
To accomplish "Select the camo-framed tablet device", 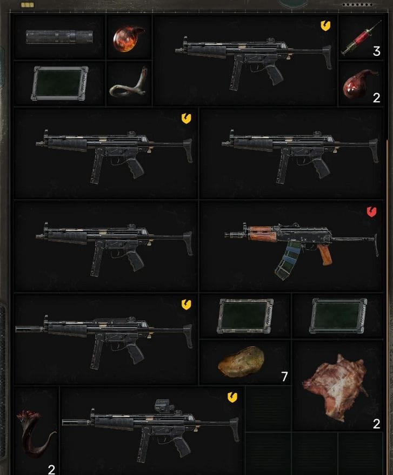I will pos(245,315).
